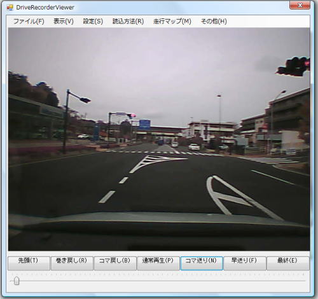The width and height of the screenshot is (318, 299).
Task: Click the dashcam video frame
Action: click(x=159, y=139)
